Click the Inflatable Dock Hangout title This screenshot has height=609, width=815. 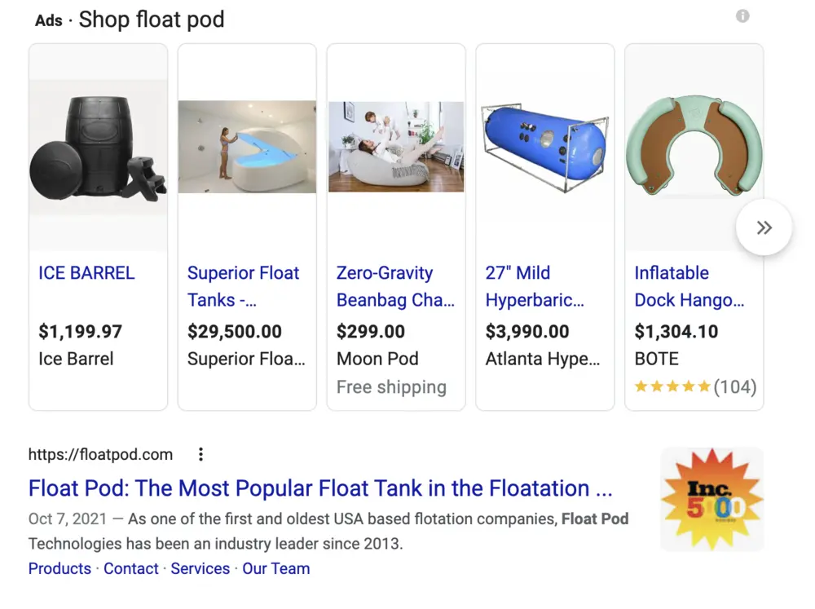689,286
